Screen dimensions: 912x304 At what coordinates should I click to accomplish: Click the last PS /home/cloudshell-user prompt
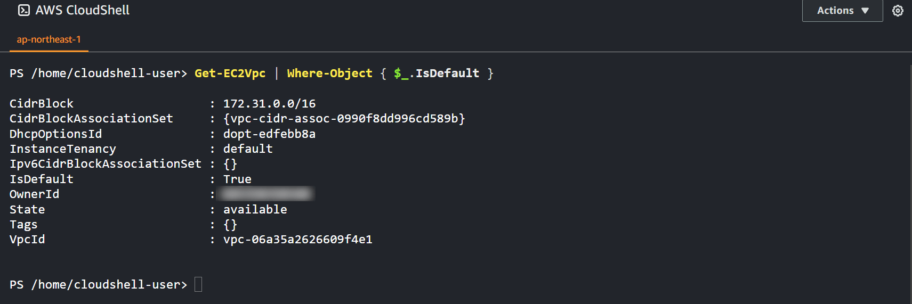[x=98, y=285]
